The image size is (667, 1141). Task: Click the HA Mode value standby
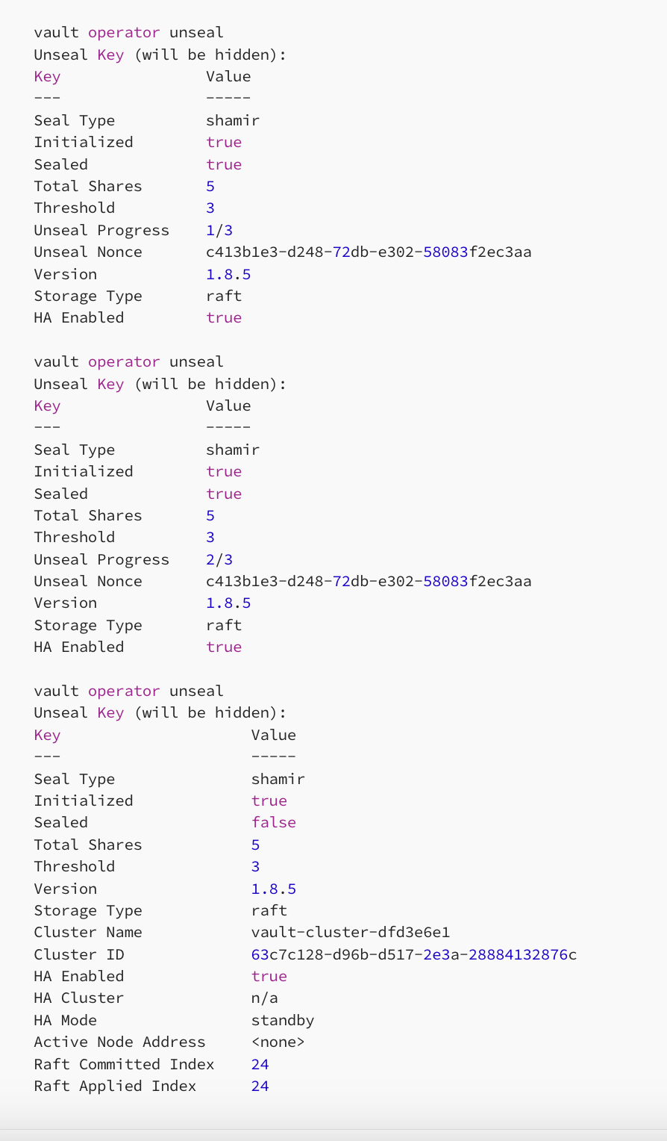(x=282, y=1020)
